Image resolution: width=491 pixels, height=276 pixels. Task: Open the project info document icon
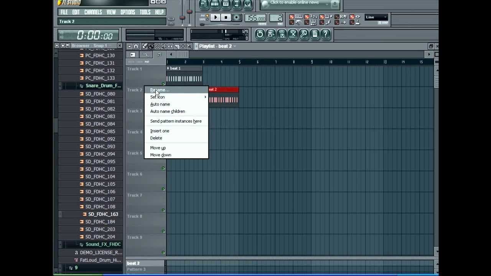[x=315, y=34]
